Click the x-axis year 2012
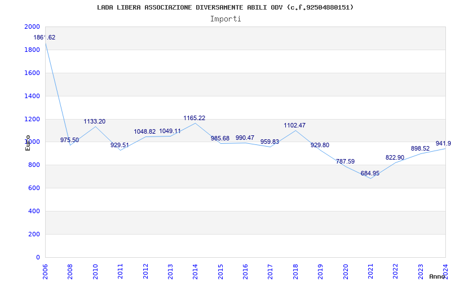The height and width of the screenshot is (282, 451). tap(145, 272)
